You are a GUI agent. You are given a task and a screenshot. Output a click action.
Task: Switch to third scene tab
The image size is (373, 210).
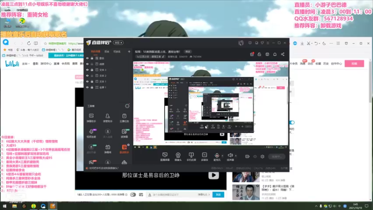(117, 51)
